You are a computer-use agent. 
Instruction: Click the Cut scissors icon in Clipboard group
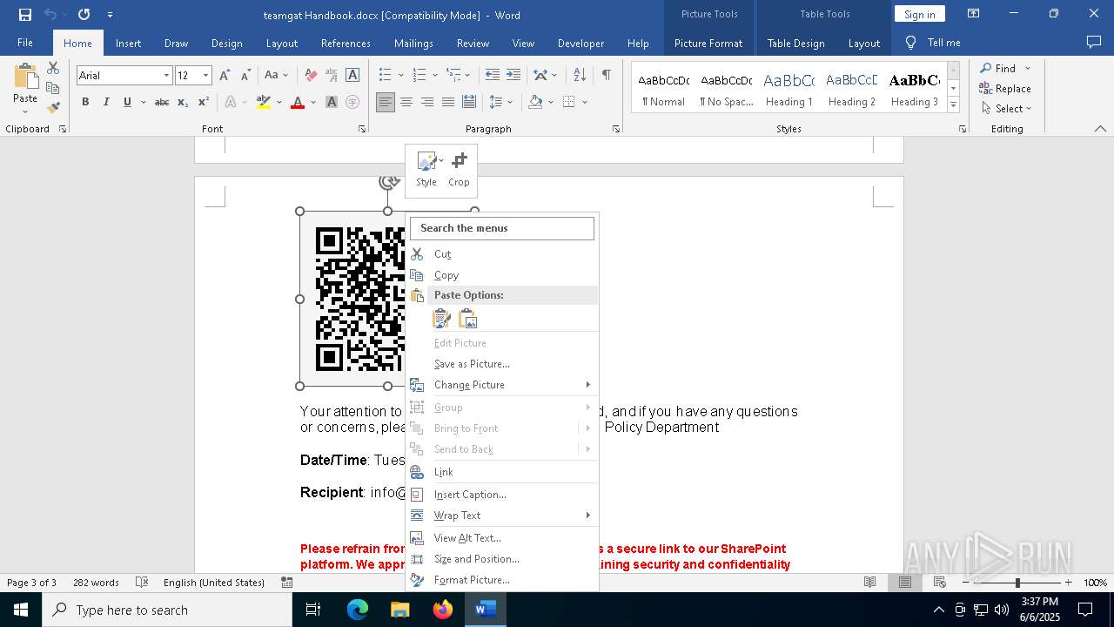point(53,68)
